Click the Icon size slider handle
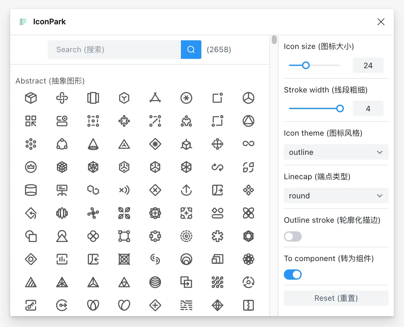The height and width of the screenshot is (327, 404). click(x=306, y=65)
